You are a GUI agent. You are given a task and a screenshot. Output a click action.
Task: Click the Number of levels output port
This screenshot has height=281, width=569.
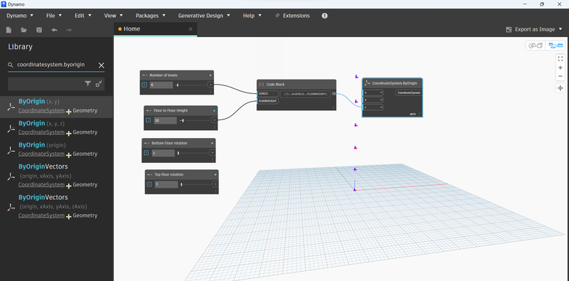point(211,85)
